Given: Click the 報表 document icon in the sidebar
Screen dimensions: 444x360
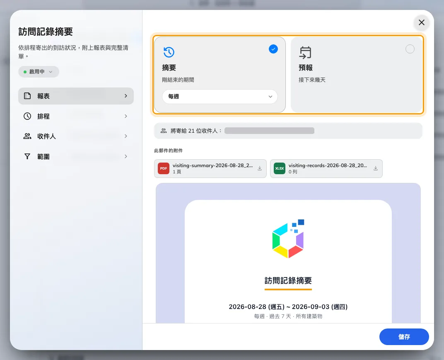Looking at the screenshot, I should 27,96.
